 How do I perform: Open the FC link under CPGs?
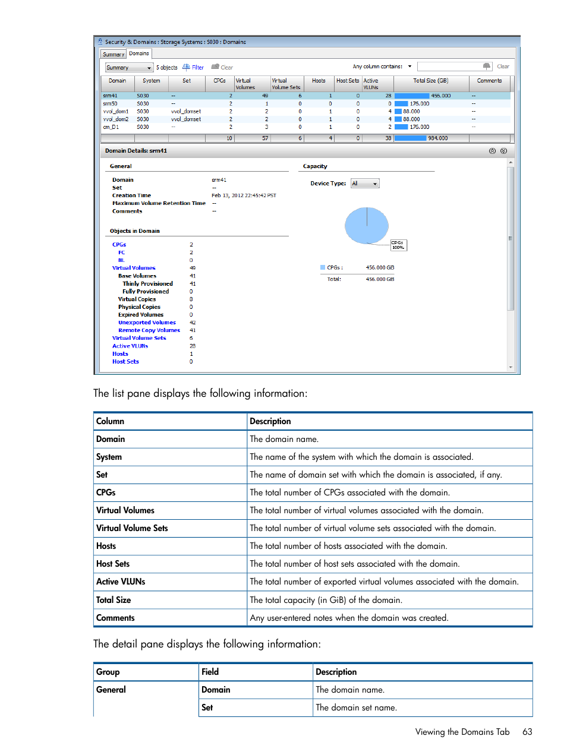(121, 252)
